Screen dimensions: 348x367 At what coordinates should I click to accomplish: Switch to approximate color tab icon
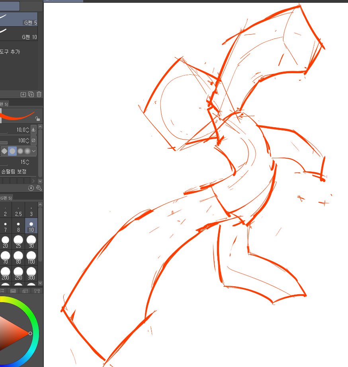click(x=37, y=291)
